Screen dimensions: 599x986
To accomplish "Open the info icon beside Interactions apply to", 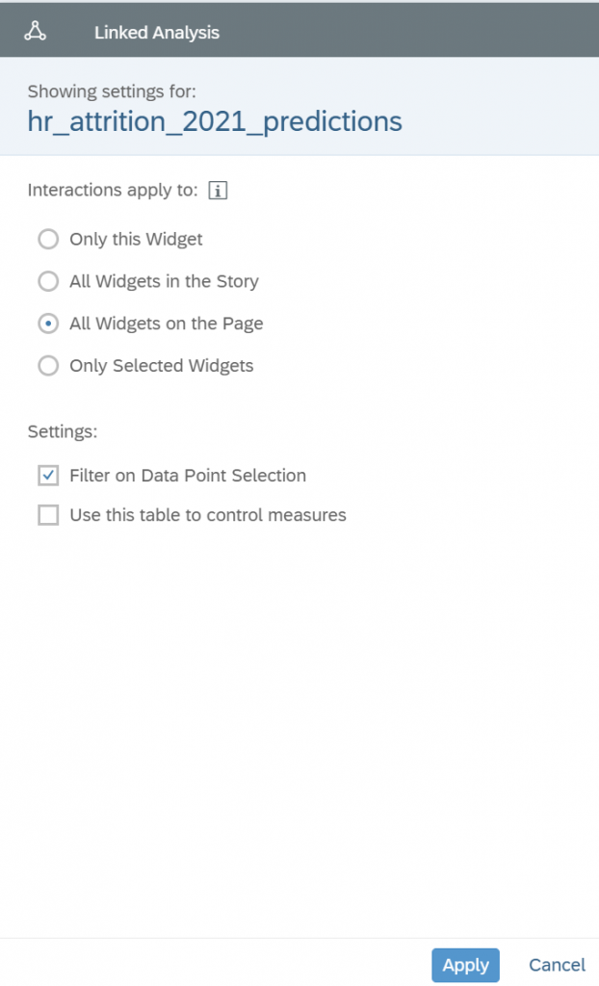I will point(218,191).
